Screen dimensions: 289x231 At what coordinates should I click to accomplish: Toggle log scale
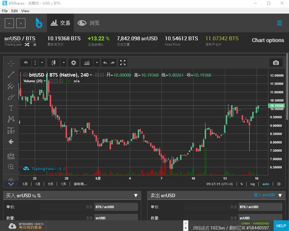[x=253, y=184]
